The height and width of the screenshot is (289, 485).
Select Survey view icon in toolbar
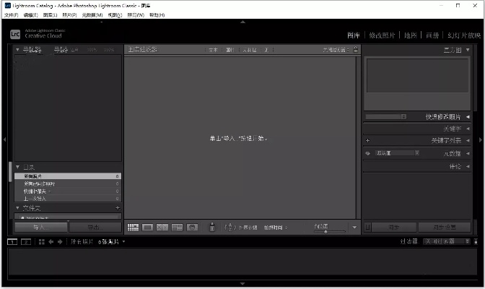178,227
